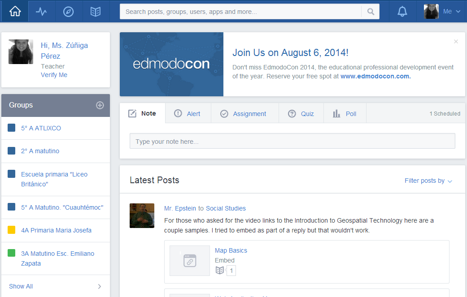The width and height of the screenshot is (467, 297).
Task: Expand Show All groups
Action: [x=55, y=286]
